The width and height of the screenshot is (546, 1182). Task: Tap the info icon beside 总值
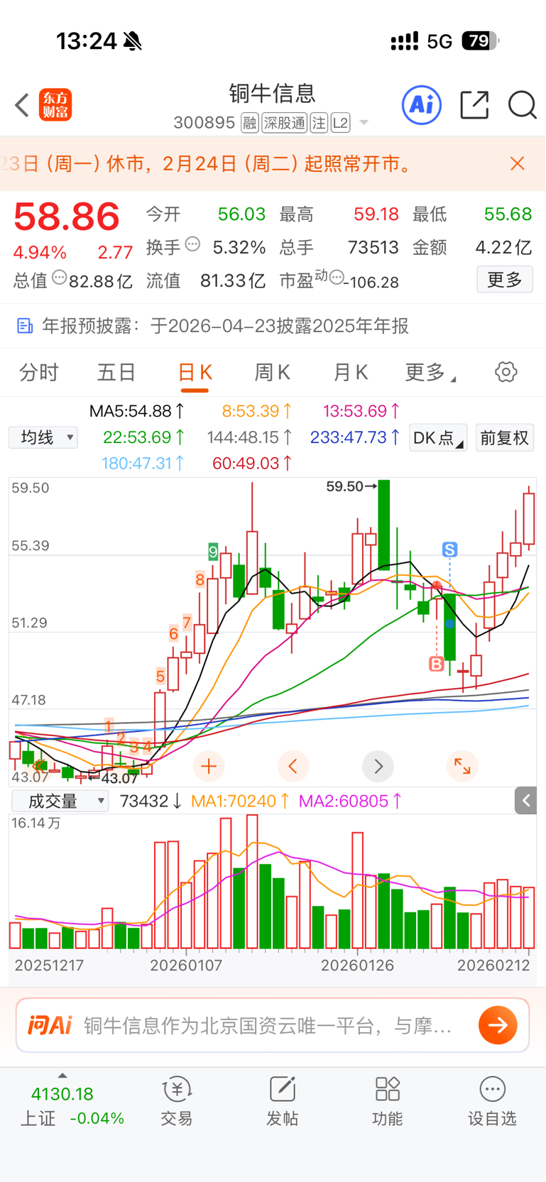point(60,278)
